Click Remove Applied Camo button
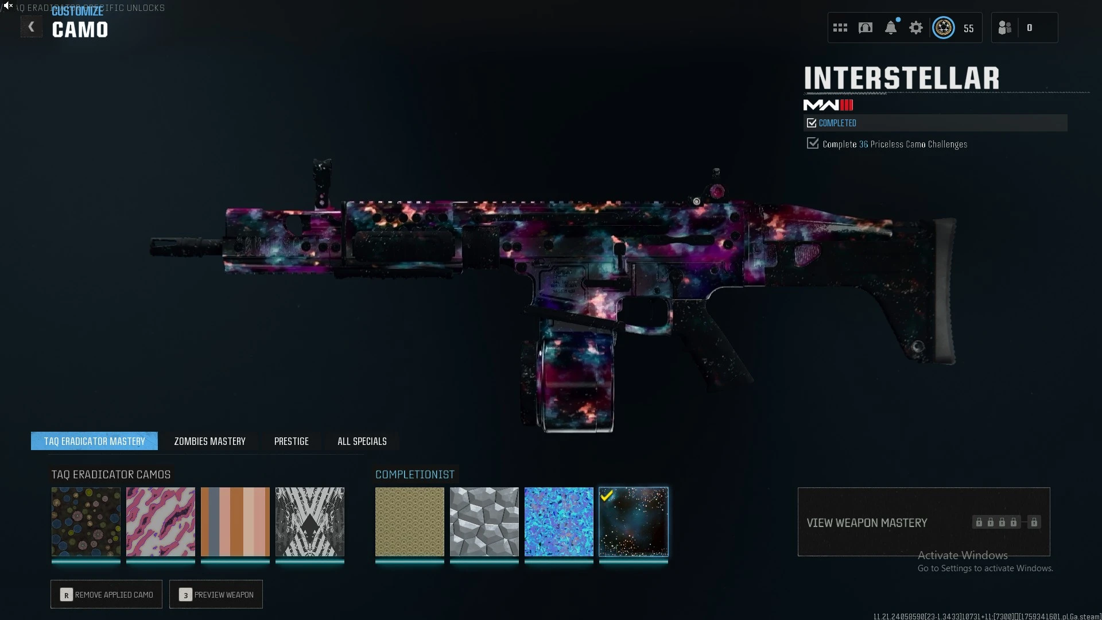 106,594
